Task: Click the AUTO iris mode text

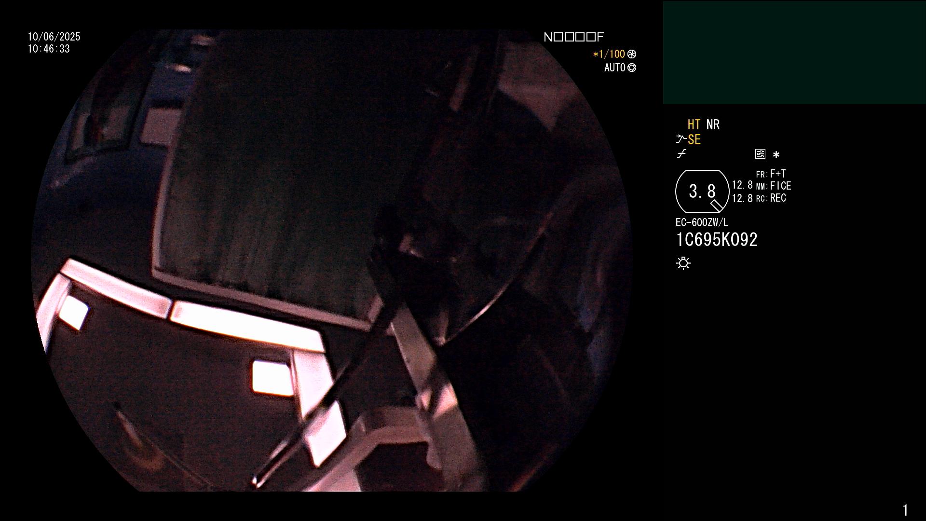Action: point(615,68)
